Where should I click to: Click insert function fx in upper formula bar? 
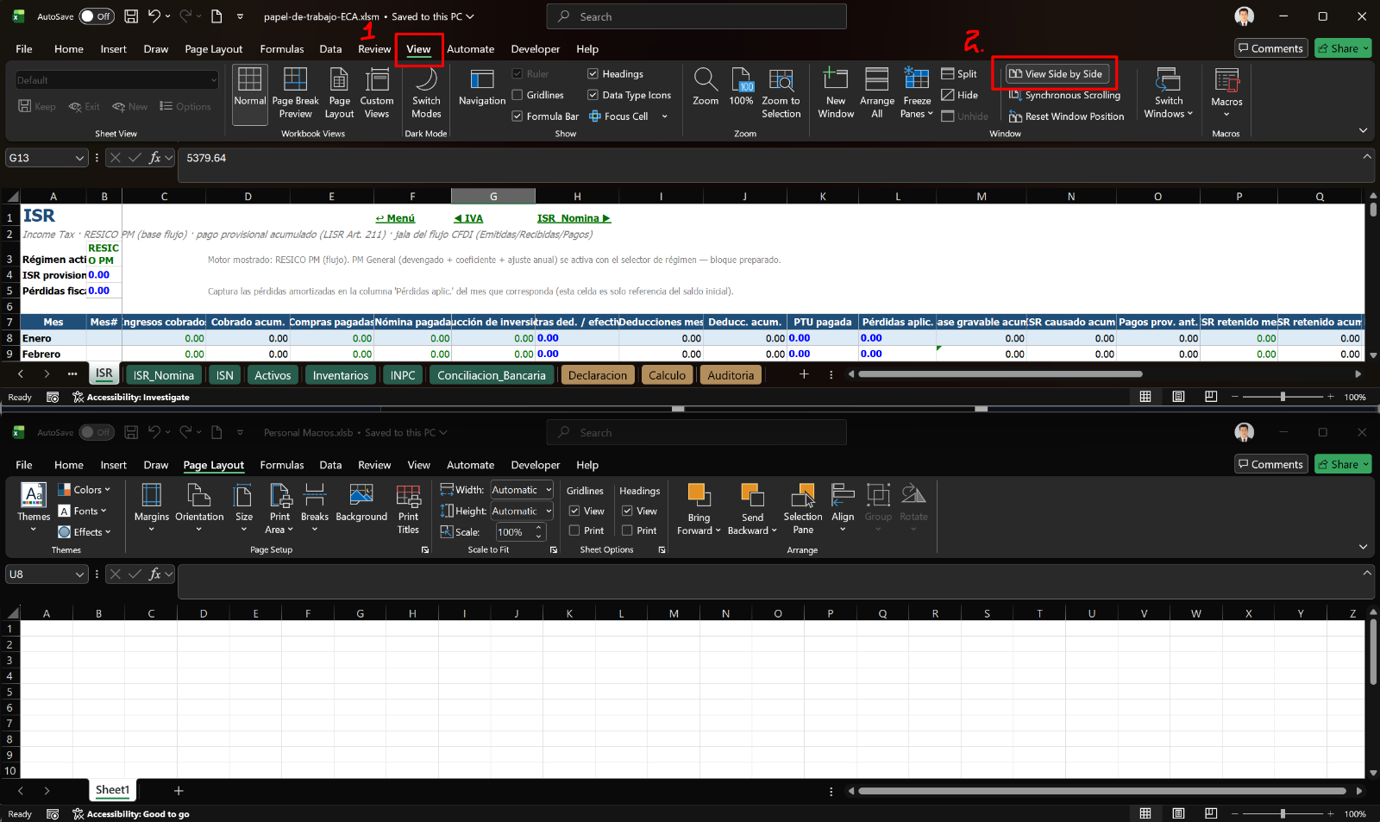[155, 158]
